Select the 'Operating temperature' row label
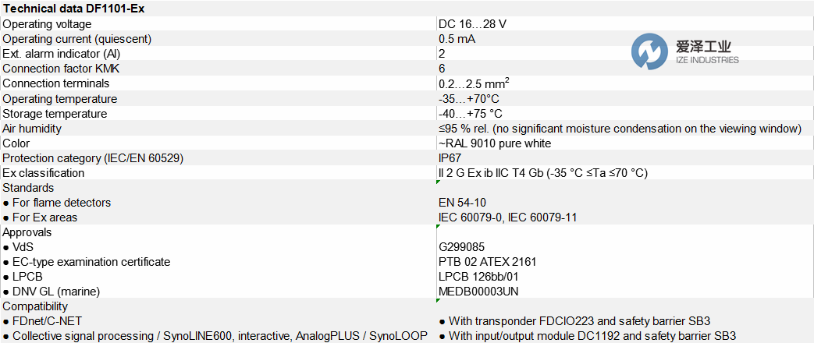Screen dimensions: 814x343 click(x=60, y=99)
